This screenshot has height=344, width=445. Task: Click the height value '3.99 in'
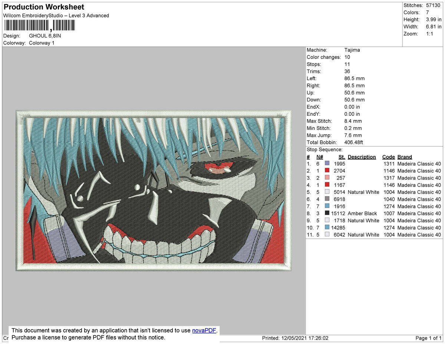point(434,19)
